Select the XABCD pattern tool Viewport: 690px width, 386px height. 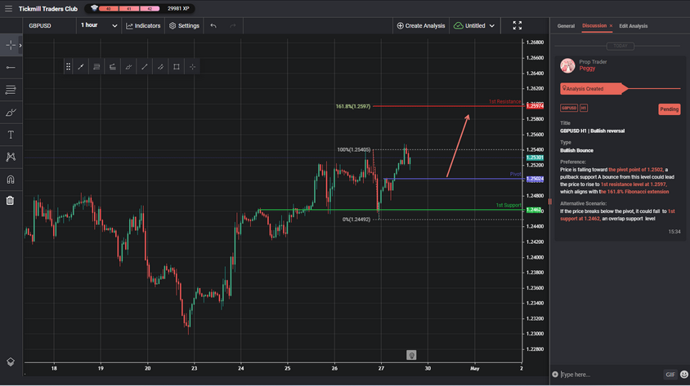click(x=11, y=157)
